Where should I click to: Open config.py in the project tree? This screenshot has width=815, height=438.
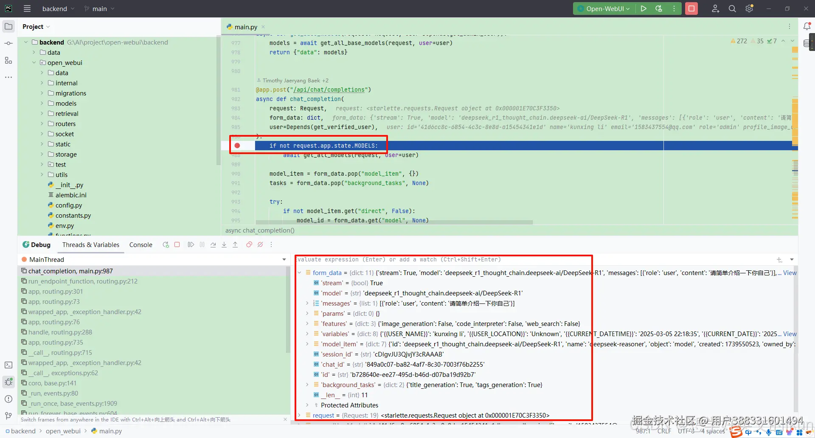click(69, 205)
